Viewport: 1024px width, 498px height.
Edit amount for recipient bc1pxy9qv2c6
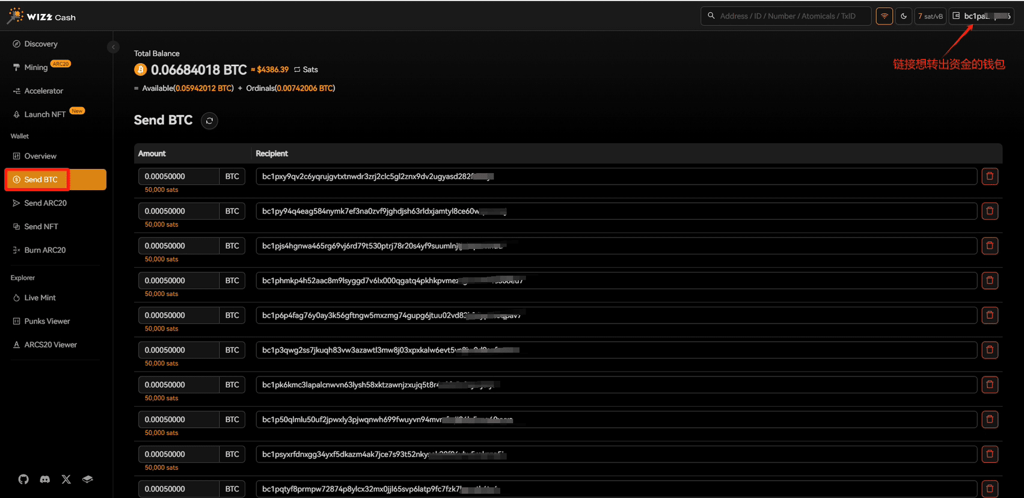tap(179, 176)
